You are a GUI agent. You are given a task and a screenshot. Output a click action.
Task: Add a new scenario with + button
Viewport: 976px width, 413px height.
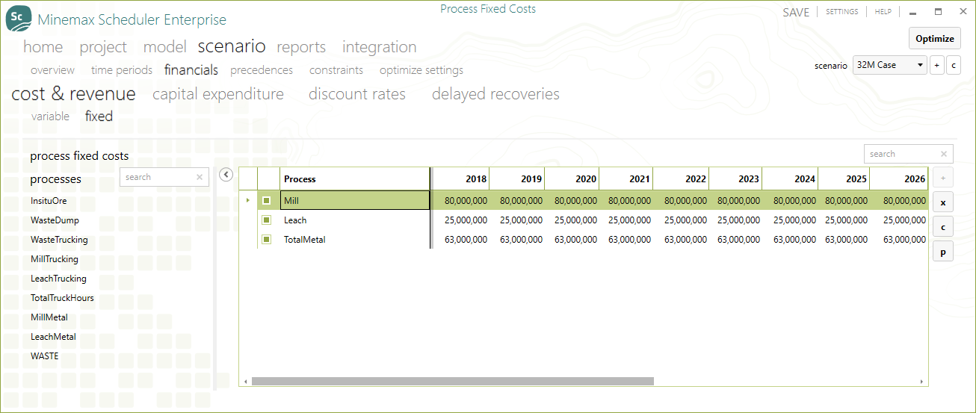937,65
